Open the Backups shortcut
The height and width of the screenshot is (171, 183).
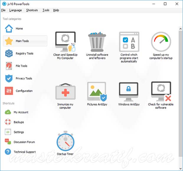[19, 122]
